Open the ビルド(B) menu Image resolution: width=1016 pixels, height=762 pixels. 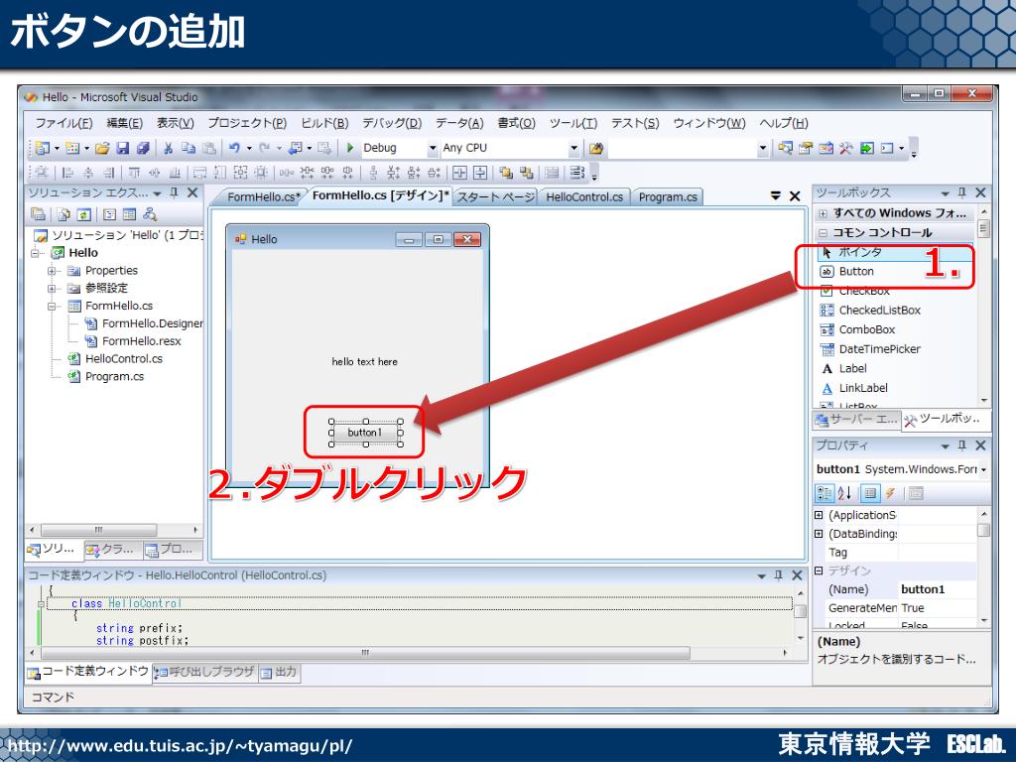324,123
